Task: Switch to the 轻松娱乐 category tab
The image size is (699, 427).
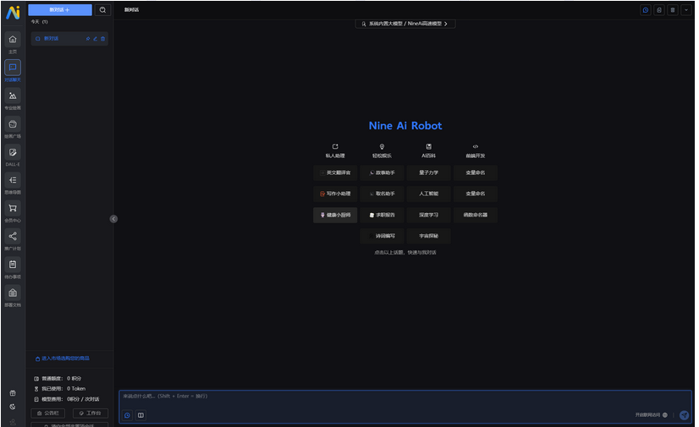Action: point(382,151)
